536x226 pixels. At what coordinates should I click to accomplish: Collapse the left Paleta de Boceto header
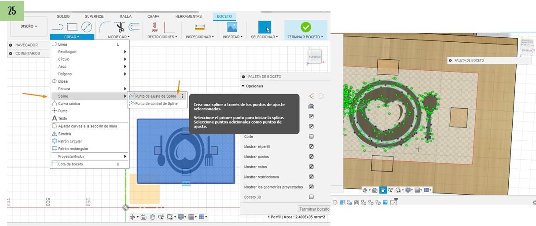243,77
